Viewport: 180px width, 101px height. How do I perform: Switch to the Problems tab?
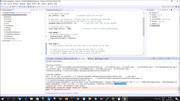(59, 59)
